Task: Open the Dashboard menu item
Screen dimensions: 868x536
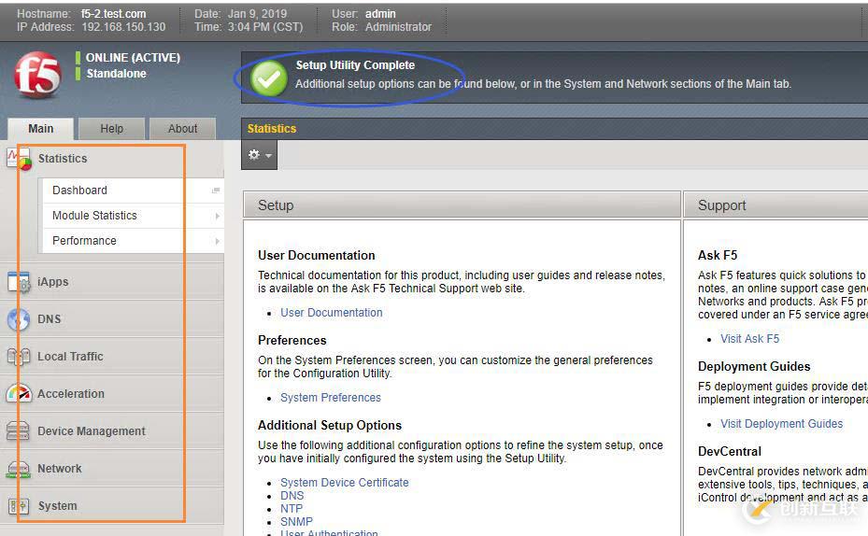Action: click(x=133, y=190)
